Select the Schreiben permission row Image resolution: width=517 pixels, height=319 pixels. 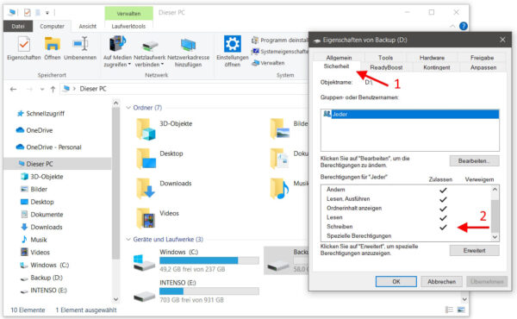(x=406, y=227)
